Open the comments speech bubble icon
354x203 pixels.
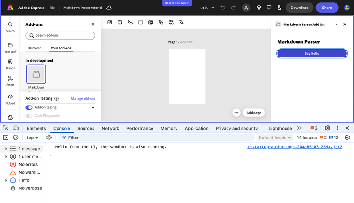(x=269, y=8)
